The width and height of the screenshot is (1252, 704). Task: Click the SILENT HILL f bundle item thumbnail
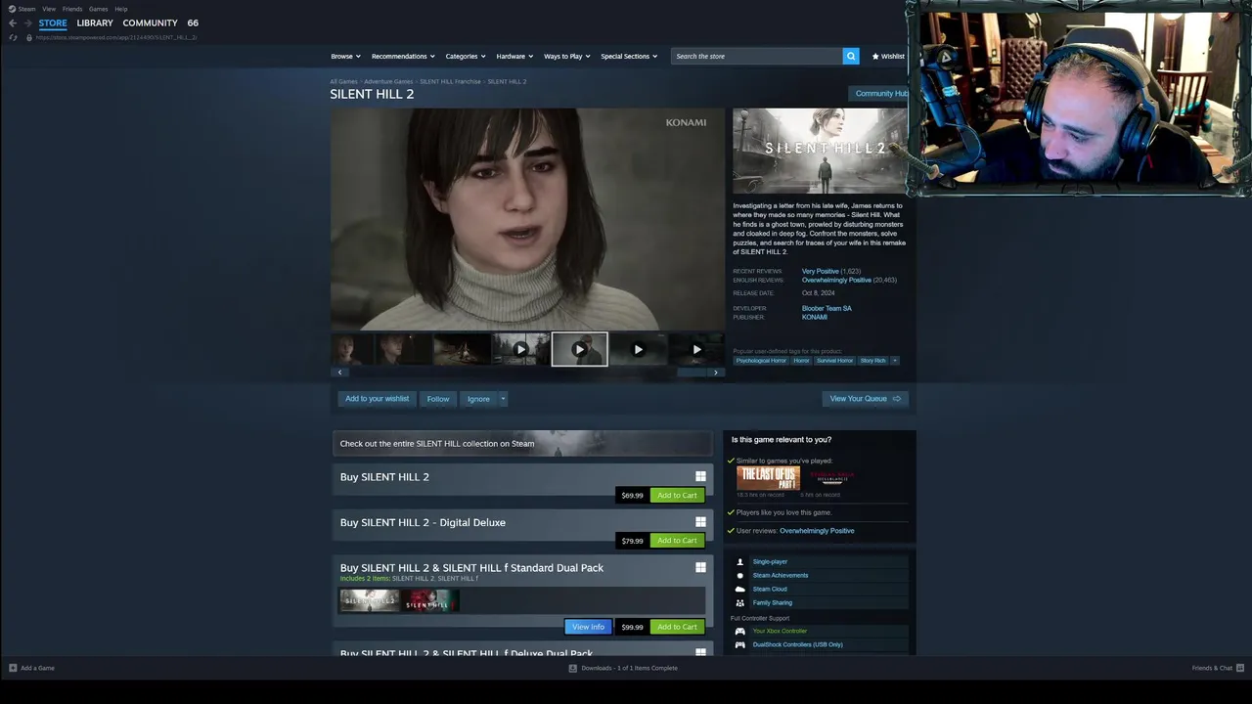coord(429,600)
